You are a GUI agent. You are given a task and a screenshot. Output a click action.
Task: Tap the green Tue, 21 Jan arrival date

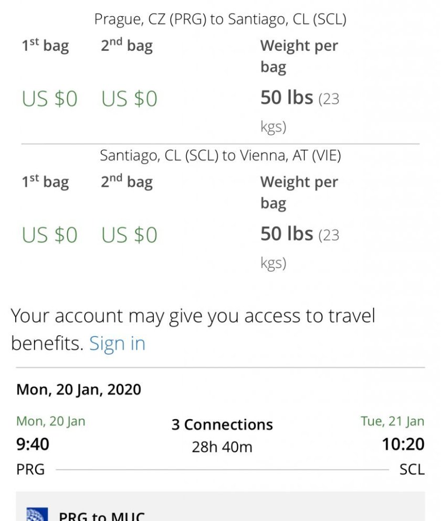[x=392, y=421]
